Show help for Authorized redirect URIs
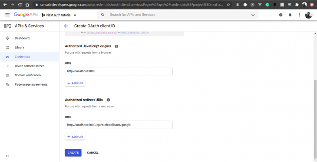The image size is (317, 162). (109, 100)
